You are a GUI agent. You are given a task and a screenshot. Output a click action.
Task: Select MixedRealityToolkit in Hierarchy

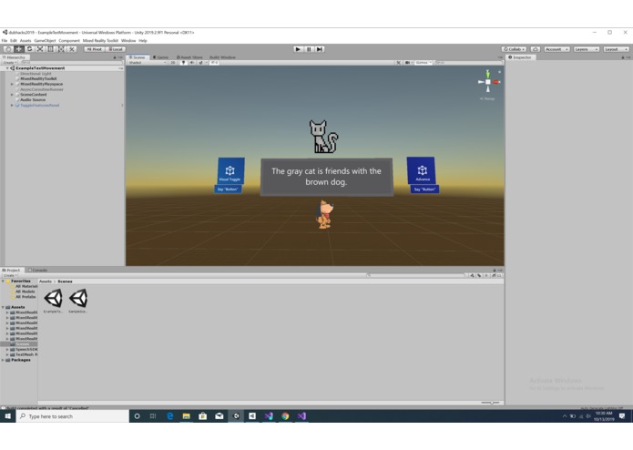38,78
